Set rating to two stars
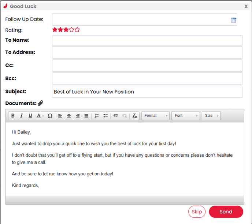The height and width of the screenshot is (224, 252). [60, 30]
